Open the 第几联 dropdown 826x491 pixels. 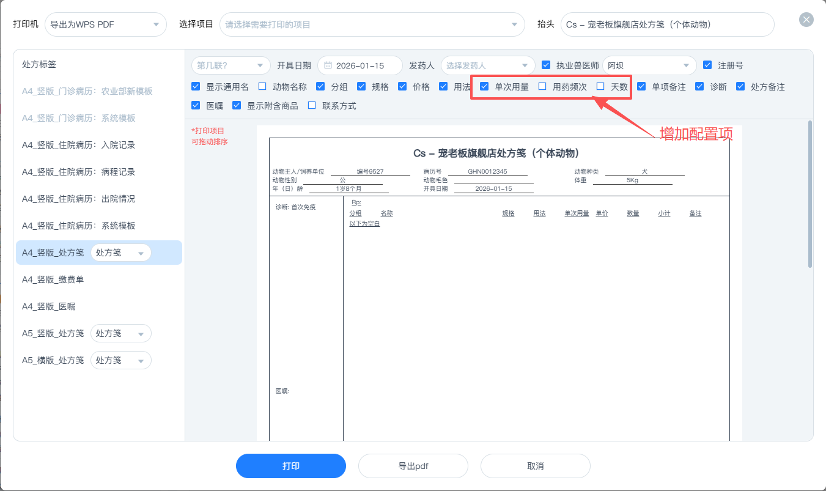[230, 65]
